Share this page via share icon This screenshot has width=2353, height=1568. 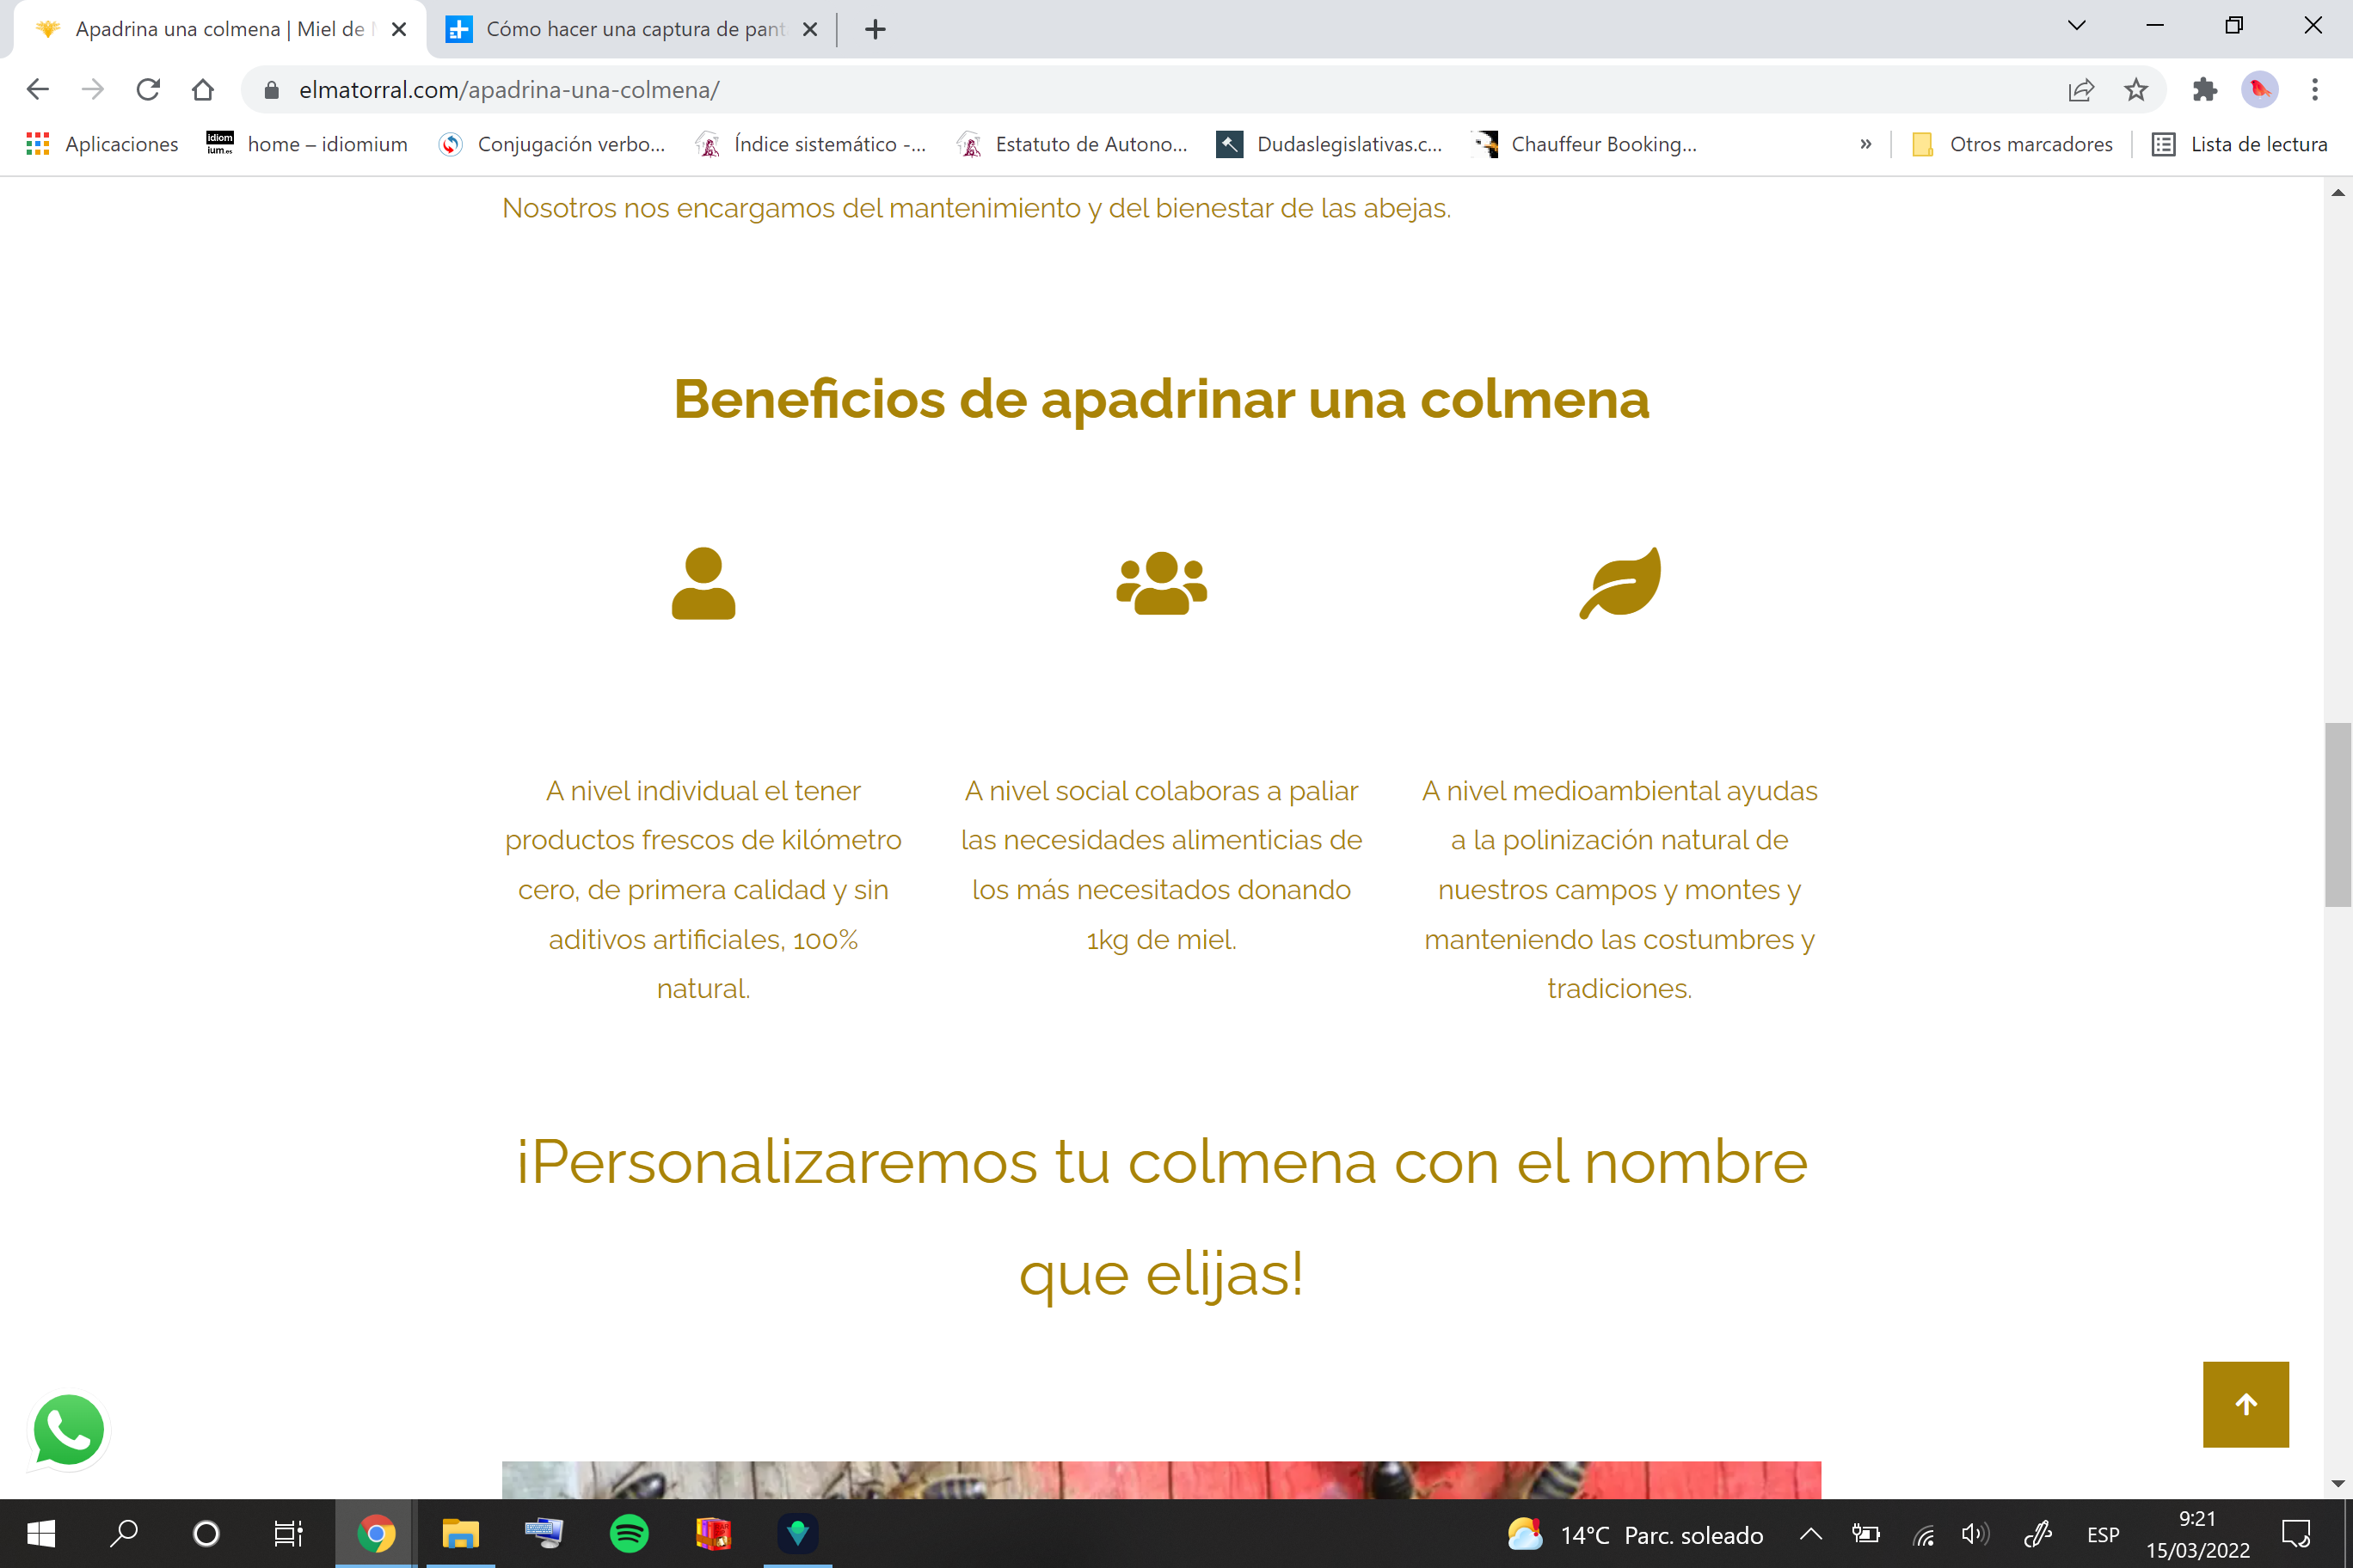(x=2081, y=90)
